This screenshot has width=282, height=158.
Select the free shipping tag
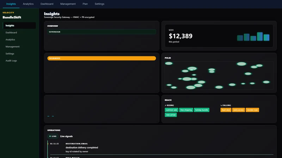186,110
